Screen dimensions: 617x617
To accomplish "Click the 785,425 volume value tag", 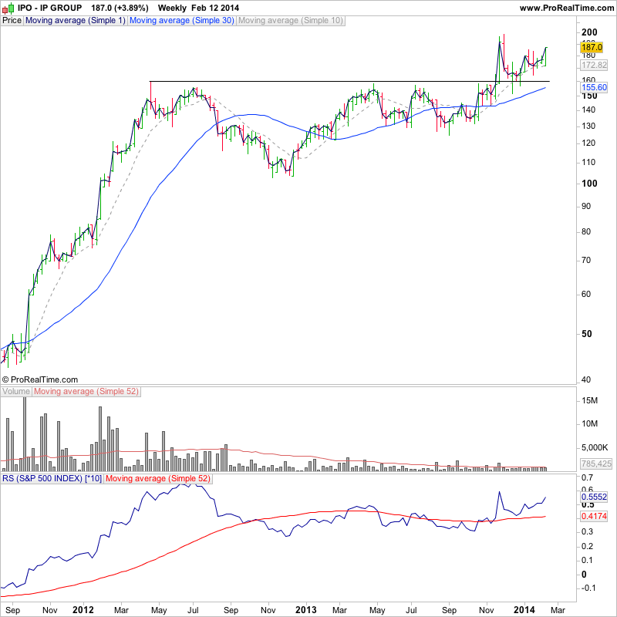I will [596, 464].
